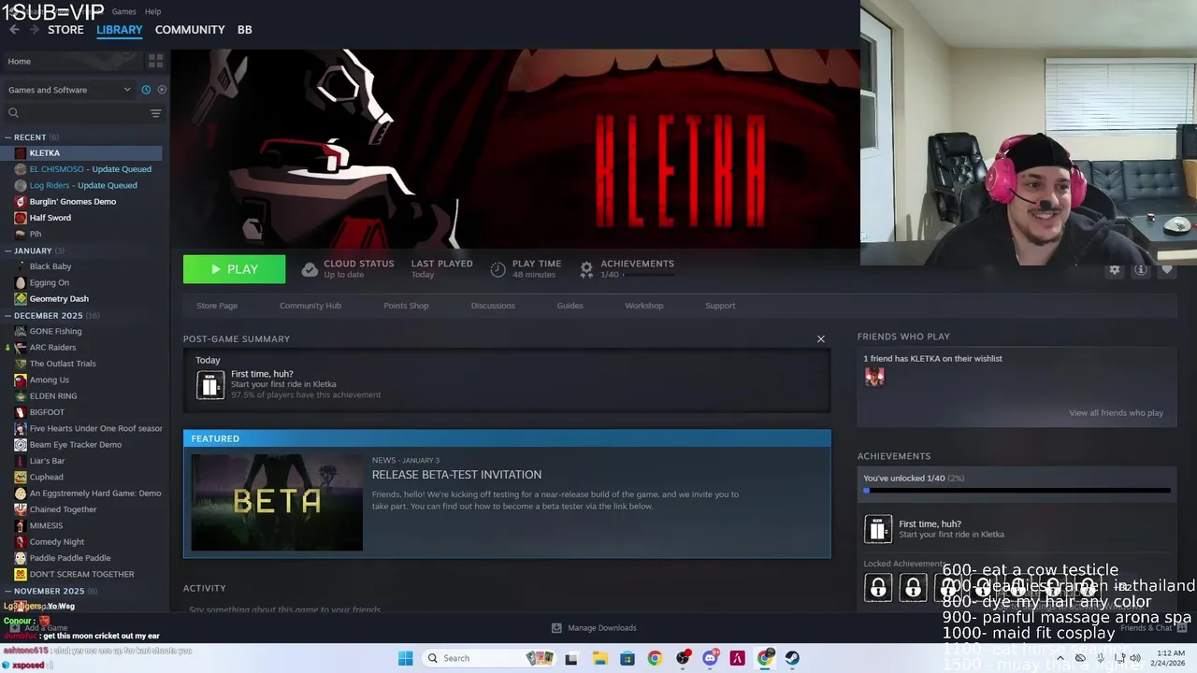Open Release Beta-Test Invitation news title
1197x673 pixels.
click(456, 475)
